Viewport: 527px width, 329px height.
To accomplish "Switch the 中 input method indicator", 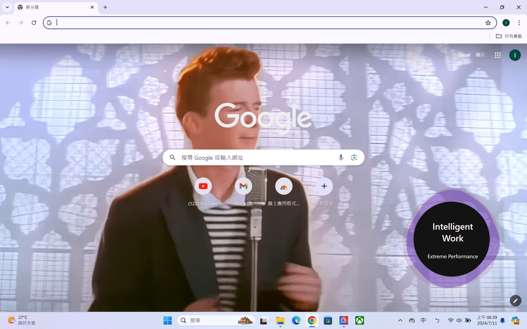I will click(424, 320).
